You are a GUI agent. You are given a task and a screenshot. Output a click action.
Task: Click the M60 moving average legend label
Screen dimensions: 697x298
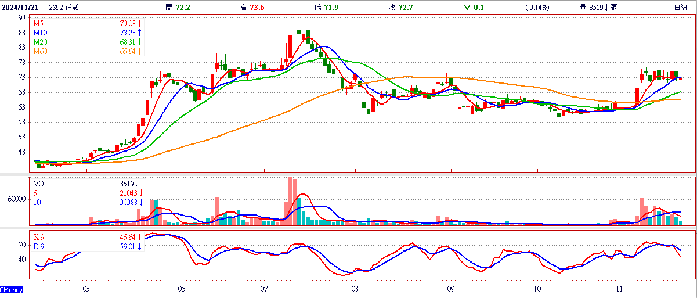(x=39, y=52)
